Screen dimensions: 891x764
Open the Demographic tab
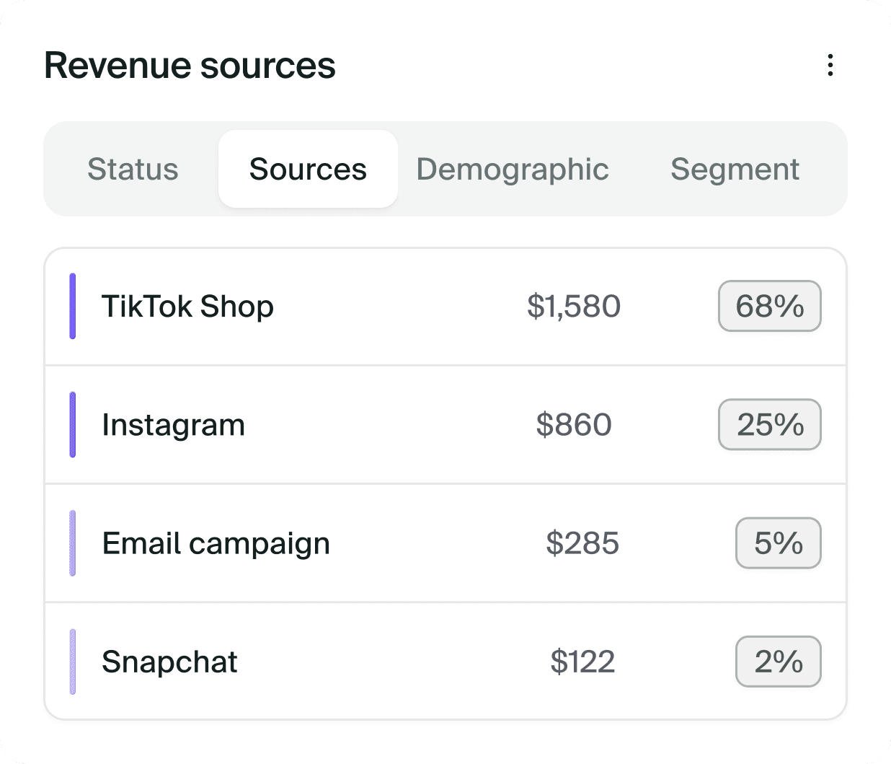point(513,170)
